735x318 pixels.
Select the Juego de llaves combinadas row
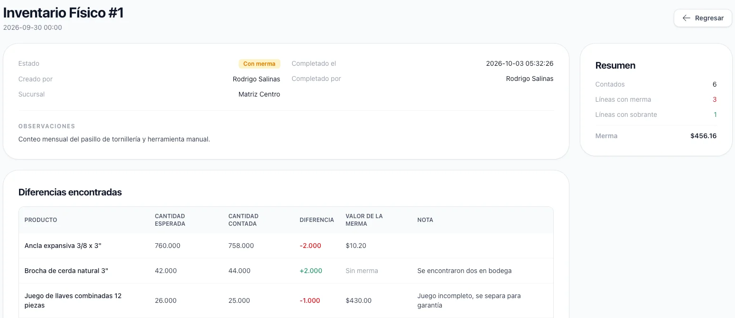286,300
